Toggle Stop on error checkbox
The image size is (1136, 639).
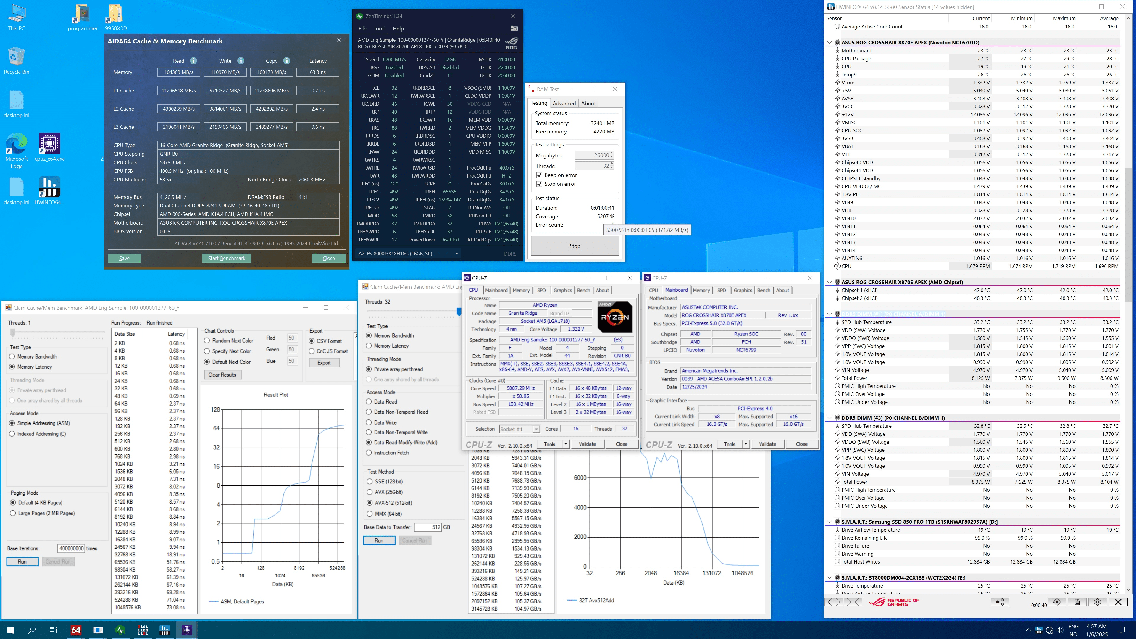click(x=539, y=184)
